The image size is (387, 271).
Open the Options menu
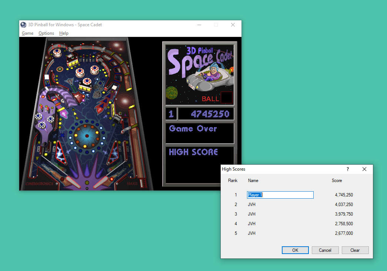click(x=46, y=33)
